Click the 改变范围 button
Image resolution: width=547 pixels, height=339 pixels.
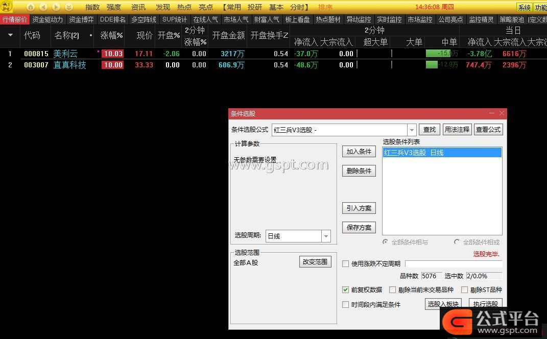pyautogui.click(x=315, y=262)
